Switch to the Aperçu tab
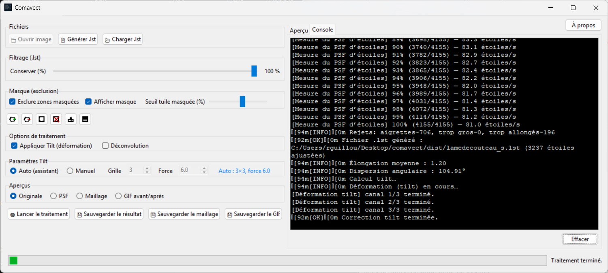 tap(299, 30)
